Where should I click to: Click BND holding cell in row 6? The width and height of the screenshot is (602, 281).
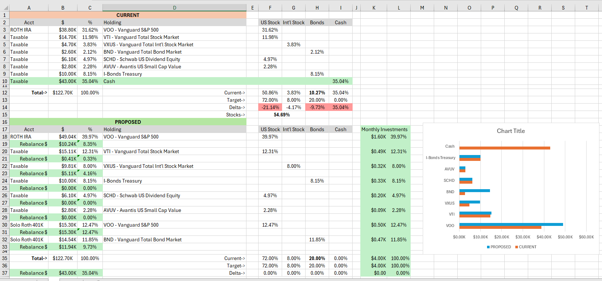[x=174, y=52]
